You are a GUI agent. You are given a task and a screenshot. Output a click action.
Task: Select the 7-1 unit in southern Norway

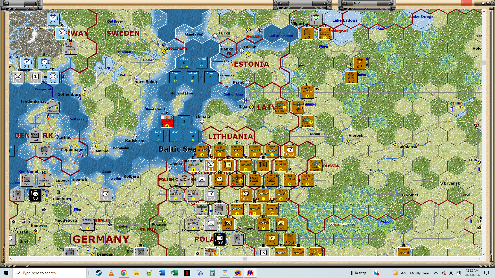[x=35, y=77]
